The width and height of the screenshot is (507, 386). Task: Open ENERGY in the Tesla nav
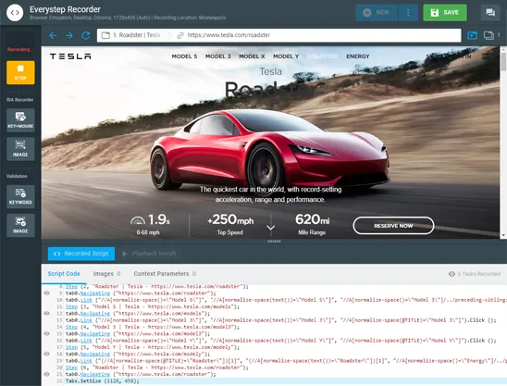[x=358, y=56]
